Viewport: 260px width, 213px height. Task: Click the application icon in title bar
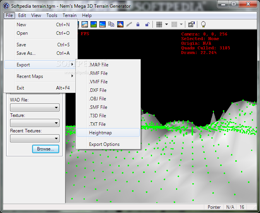pos(6,6)
